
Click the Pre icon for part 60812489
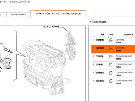click(111, 40)
